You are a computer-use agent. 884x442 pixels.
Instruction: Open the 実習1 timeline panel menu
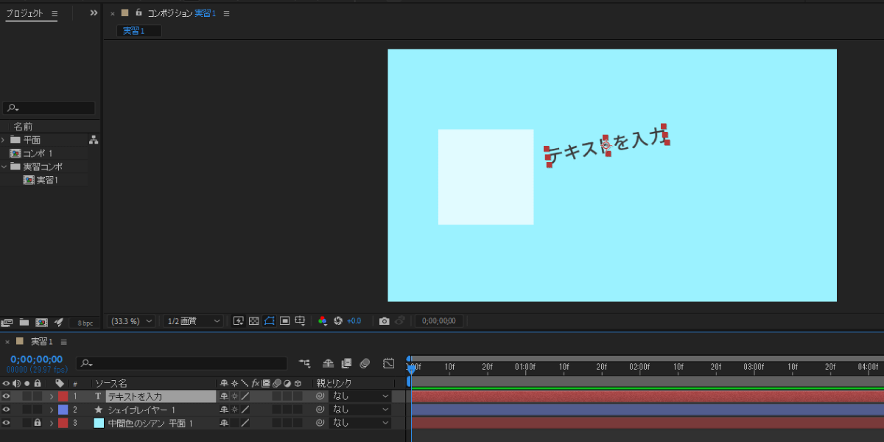coord(64,342)
